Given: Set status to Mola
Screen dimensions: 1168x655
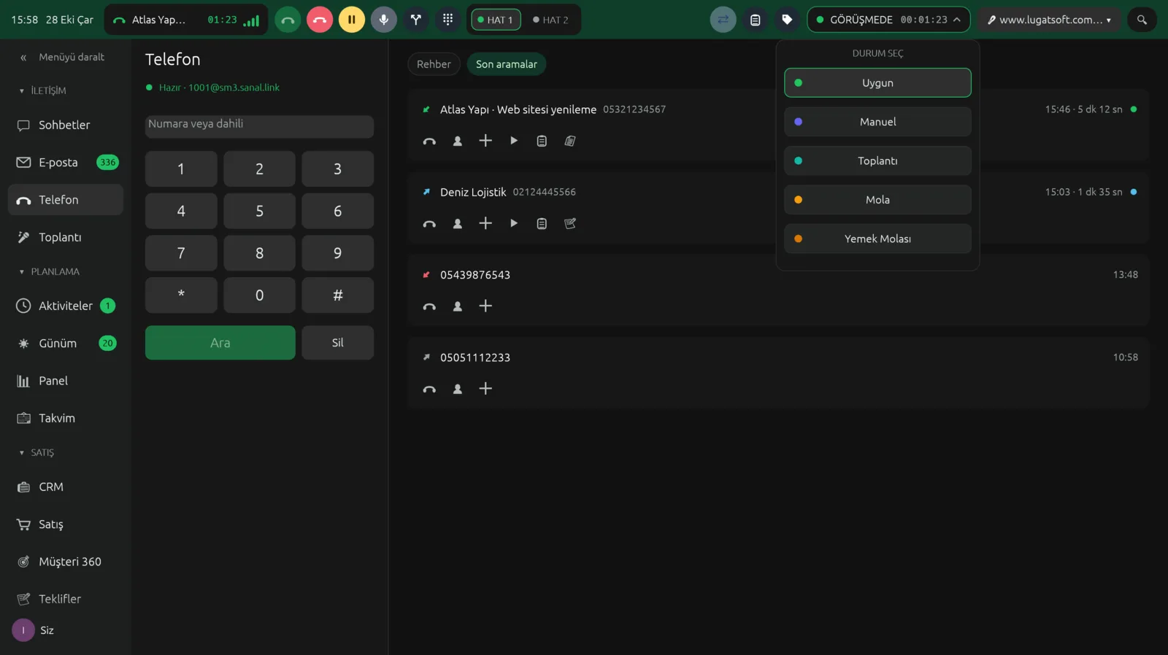Looking at the screenshot, I should (x=877, y=200).
